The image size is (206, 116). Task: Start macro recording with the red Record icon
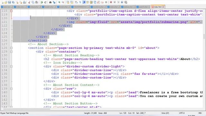tap(111, 2)
